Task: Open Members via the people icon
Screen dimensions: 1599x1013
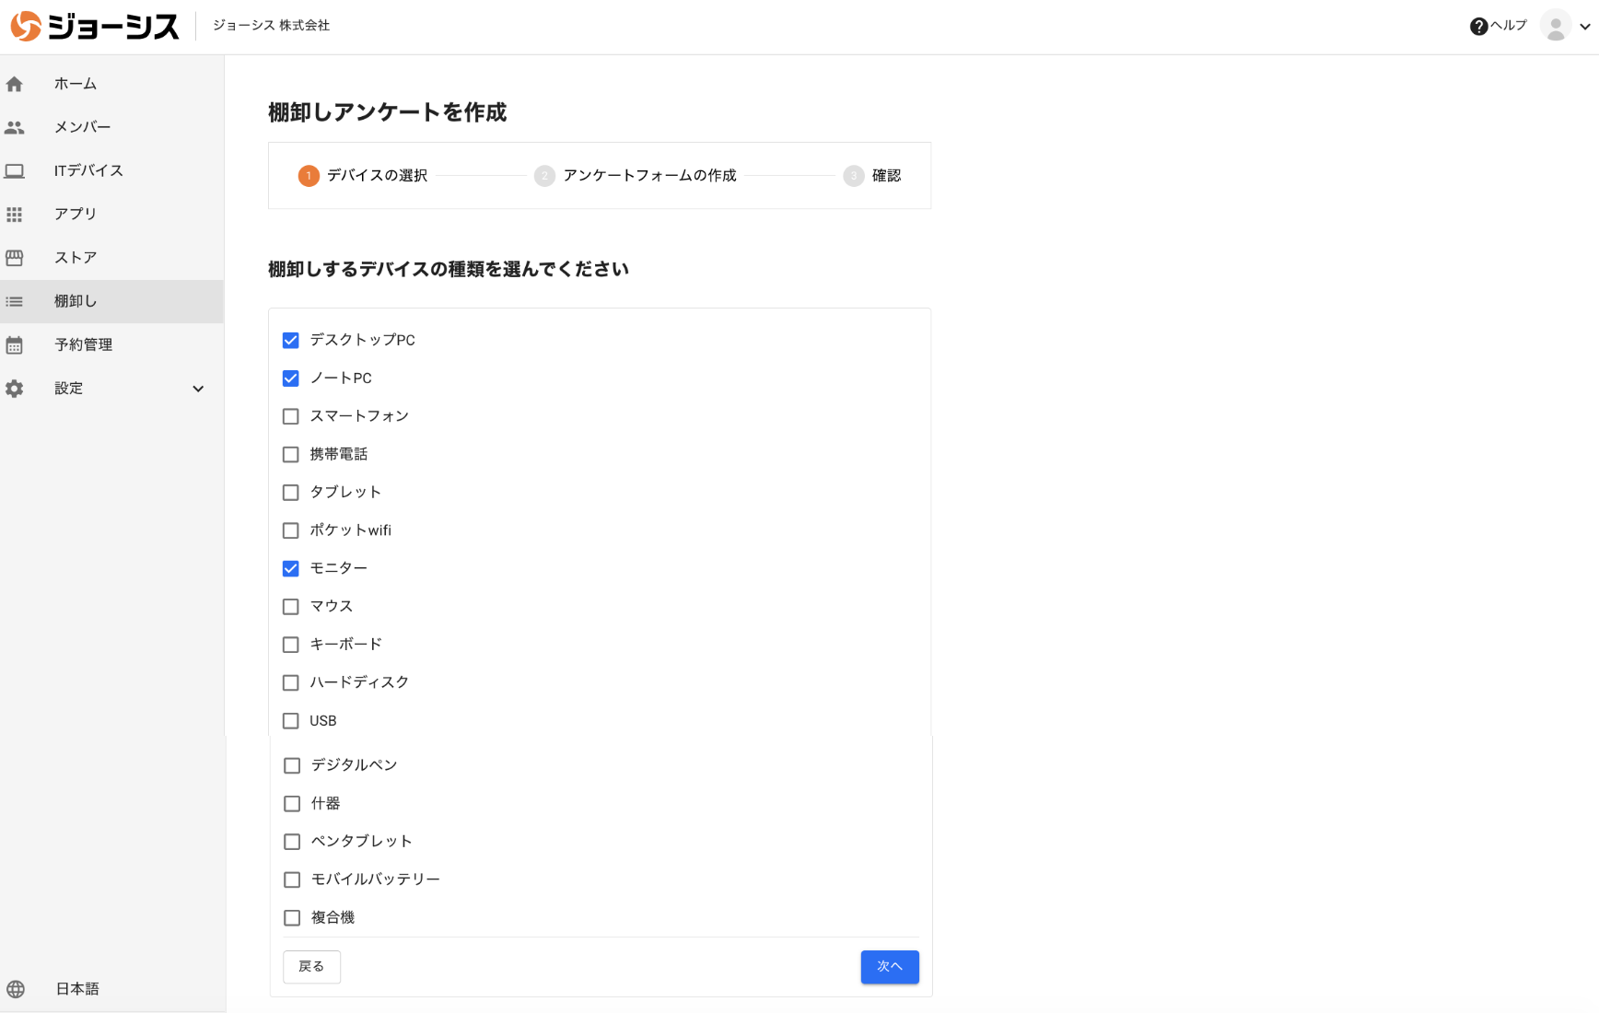Action: 15,128
